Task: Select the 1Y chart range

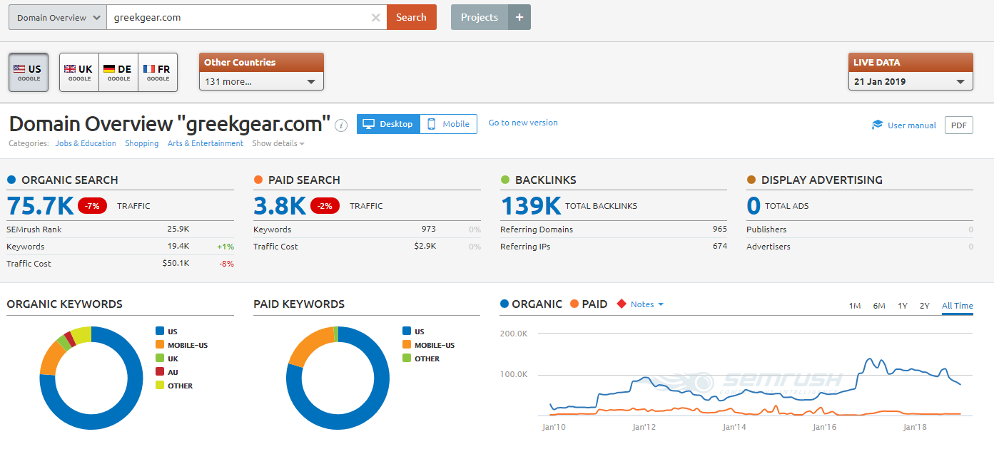Action: point(903,306)
